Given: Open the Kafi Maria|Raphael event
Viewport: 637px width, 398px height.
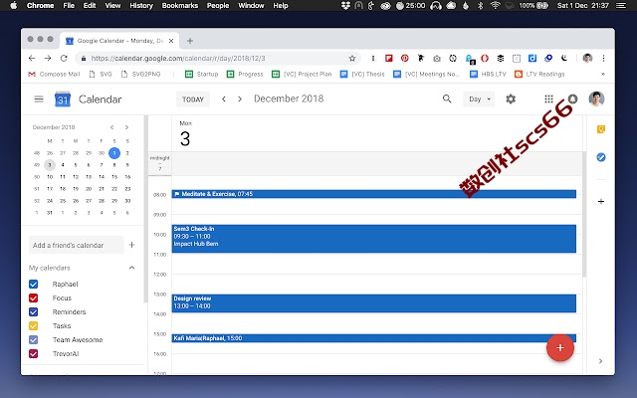Looking at the screenshot, I should pos(374,338).
